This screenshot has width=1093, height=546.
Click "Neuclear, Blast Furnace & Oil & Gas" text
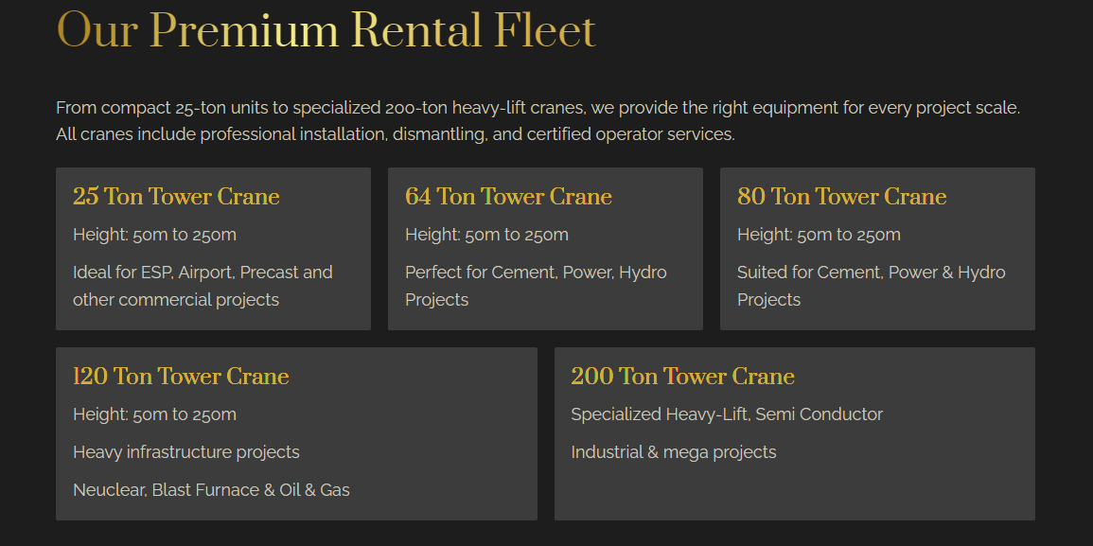[211, 490]
